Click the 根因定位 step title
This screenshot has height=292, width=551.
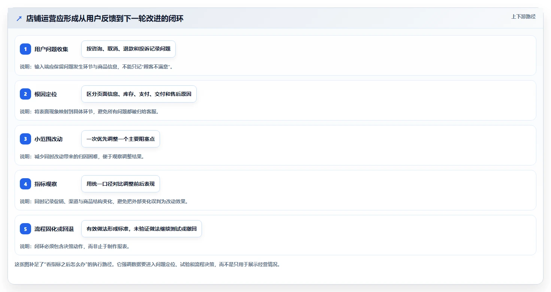tap(46, 94)
